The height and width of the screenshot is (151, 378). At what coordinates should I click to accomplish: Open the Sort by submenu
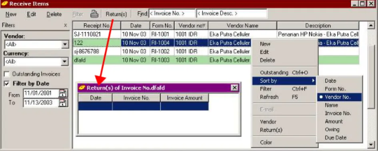[x=284, y=81]
